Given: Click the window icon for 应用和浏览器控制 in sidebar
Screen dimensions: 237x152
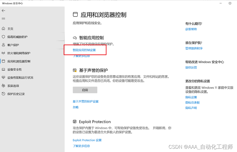Looking at the screenshot, I should point(3,61).
